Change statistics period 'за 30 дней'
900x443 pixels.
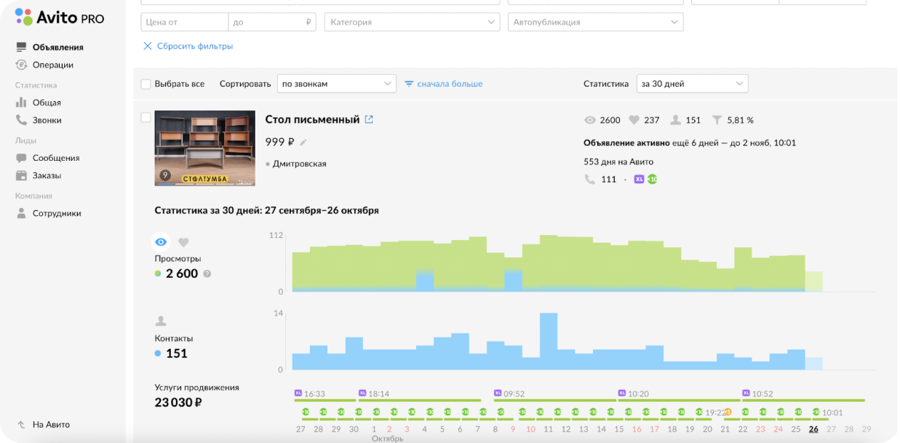tap(692, 84)
